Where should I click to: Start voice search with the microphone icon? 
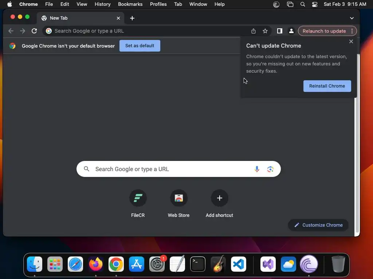point(257,169)
